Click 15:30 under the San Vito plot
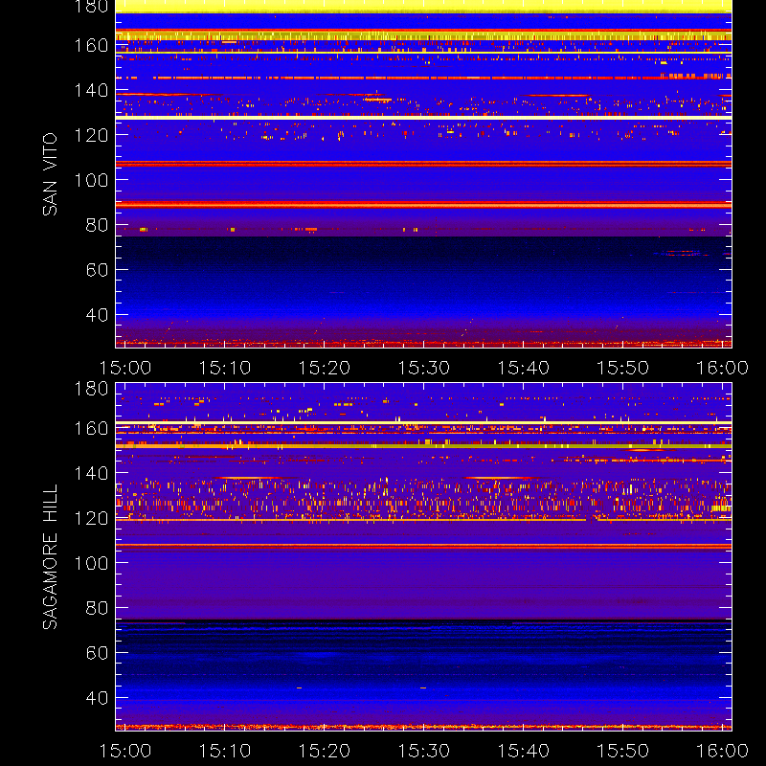Image resolution: width=766 pixels, height=766 pixels. [x=424, y=368]
